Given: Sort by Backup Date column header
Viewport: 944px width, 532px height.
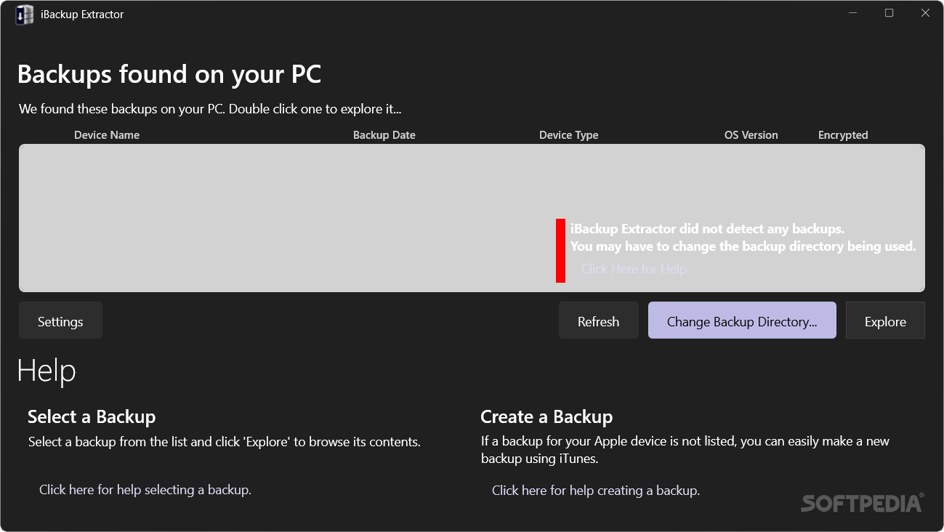Looking at the screenshot, I should point(384,135).
